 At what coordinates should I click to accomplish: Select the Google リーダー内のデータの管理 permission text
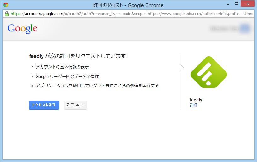pos(69,76)
